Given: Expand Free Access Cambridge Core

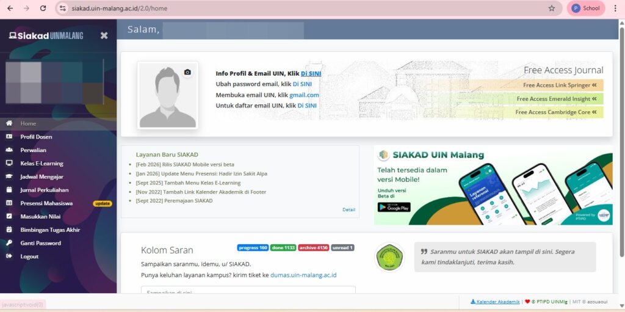Looking at the screenshot, I should (x=555, y=112).
